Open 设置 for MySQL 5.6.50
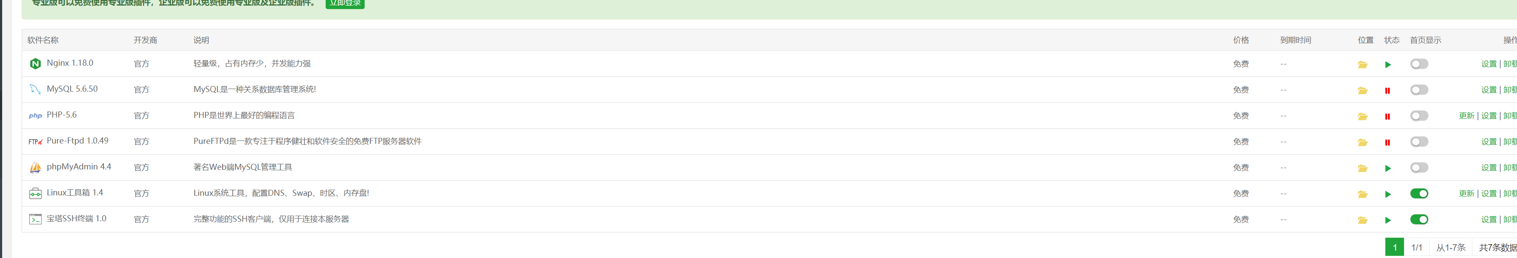 pyautogui.click(x=1489, y=90)
